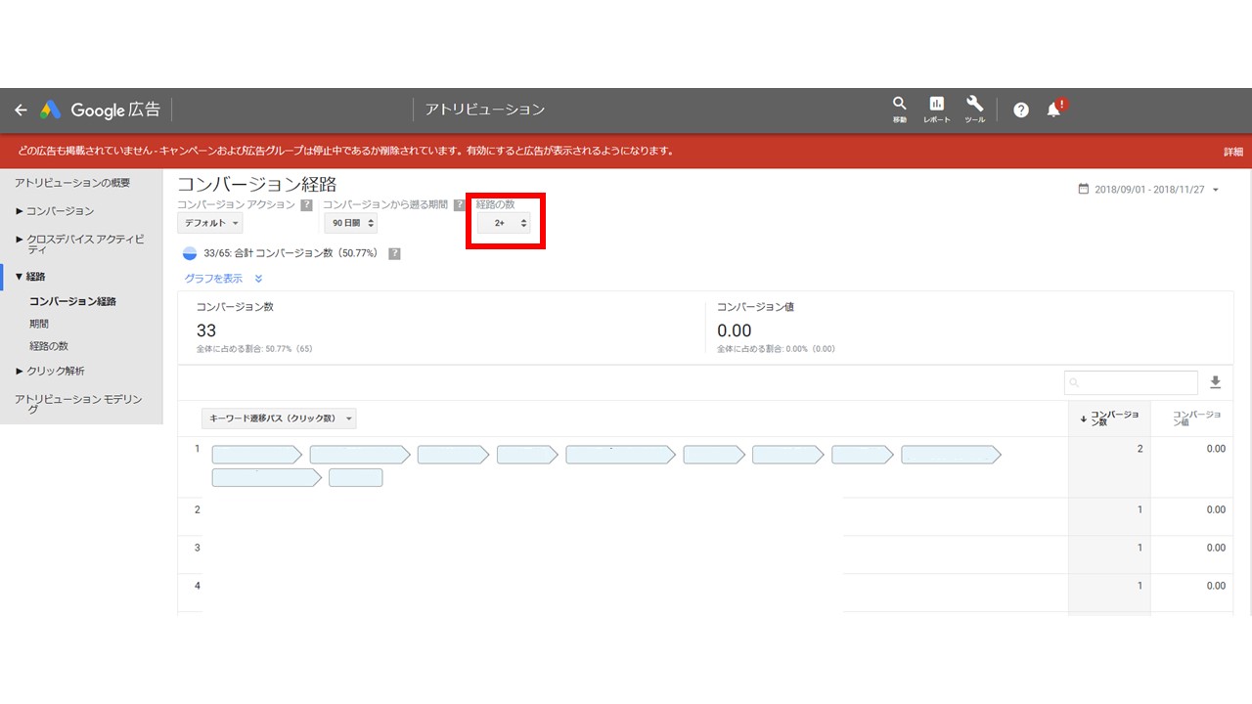Open the notifications bell icon

pyautogui.click(x=1053, y=110)
